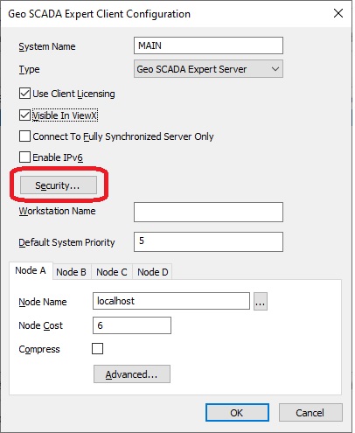Open the Type dropdown list
The height and width of the screenshot is (433, 355).
pyautogui.click(x=208, y=69)
